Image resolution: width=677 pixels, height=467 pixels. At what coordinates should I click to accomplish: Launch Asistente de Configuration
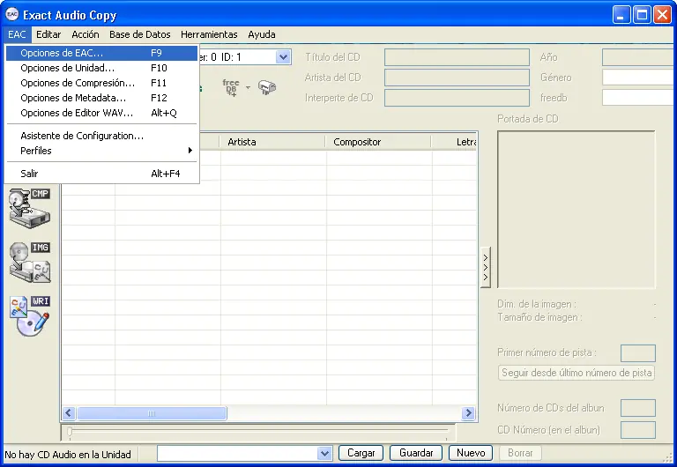pos(102,136)
